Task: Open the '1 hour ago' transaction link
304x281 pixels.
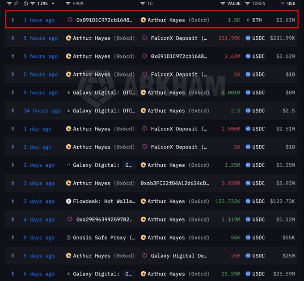Action: click(39, 20)
